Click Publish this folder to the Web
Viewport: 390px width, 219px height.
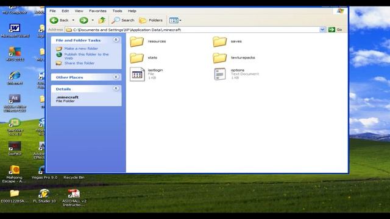[x=87, y=56]
